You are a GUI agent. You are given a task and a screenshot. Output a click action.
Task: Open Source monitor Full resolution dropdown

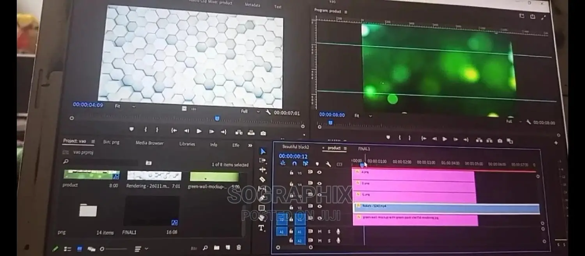(x=250, y=111)
